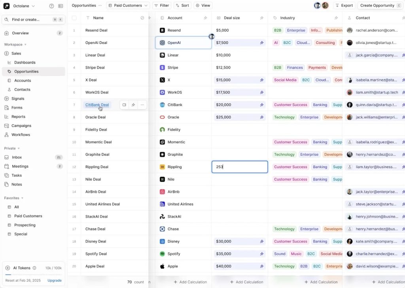Viewport: 405px width, 288px height.
Task: Click the avatar for rachel.anderson contact
Action: pos(350,30)
